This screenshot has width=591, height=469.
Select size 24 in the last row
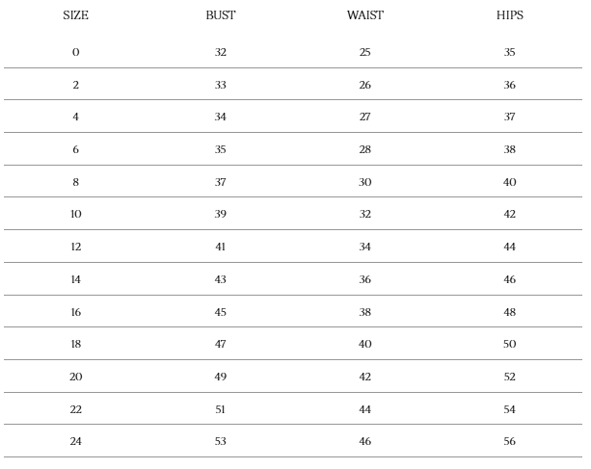point(75,442)
